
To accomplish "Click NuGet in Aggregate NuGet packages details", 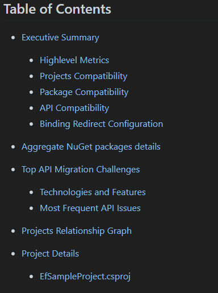I will click(x=79, y=147).
